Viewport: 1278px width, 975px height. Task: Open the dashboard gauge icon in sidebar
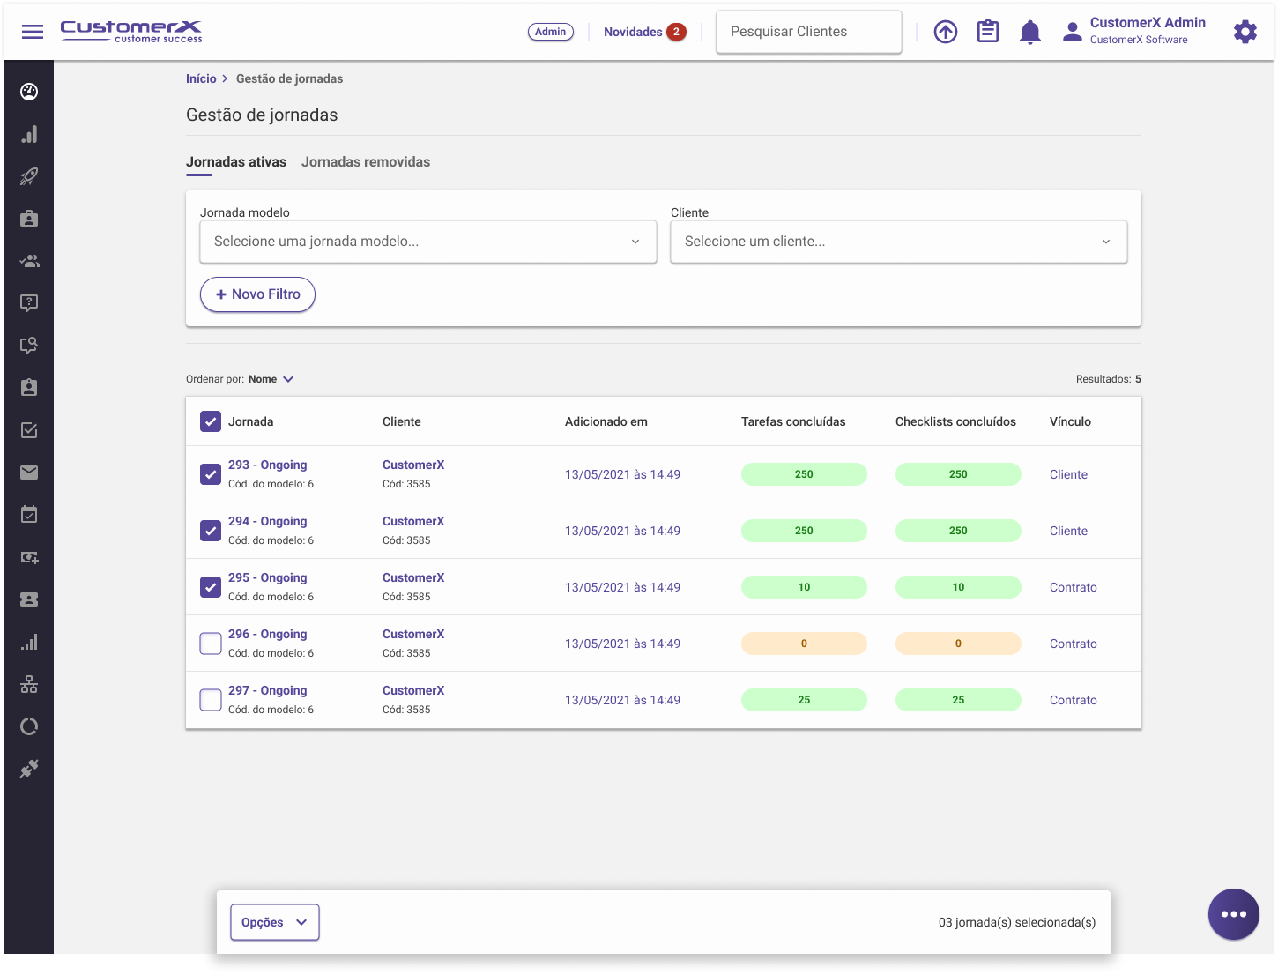click(x=29, y=92)
